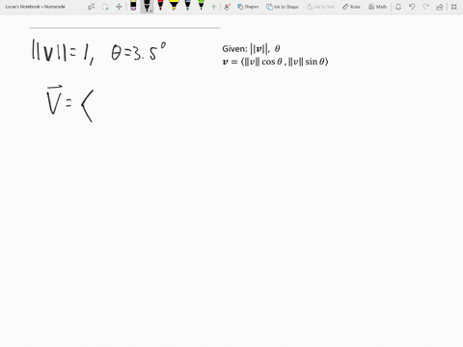The width and height of the screenshot is (463, 347).
Task: Enable Ink to Shape
Action: coord(283,7)
